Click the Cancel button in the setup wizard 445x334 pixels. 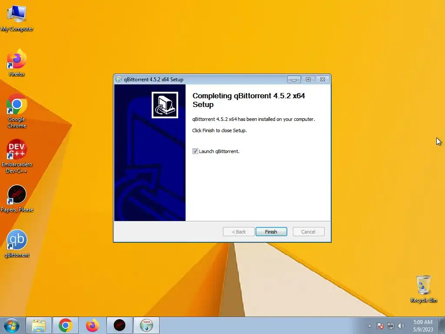point(308,232)
